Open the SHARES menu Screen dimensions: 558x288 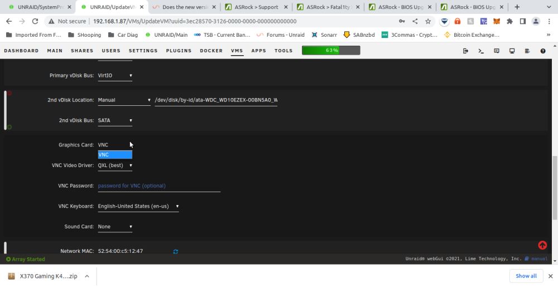coord(82,51)
